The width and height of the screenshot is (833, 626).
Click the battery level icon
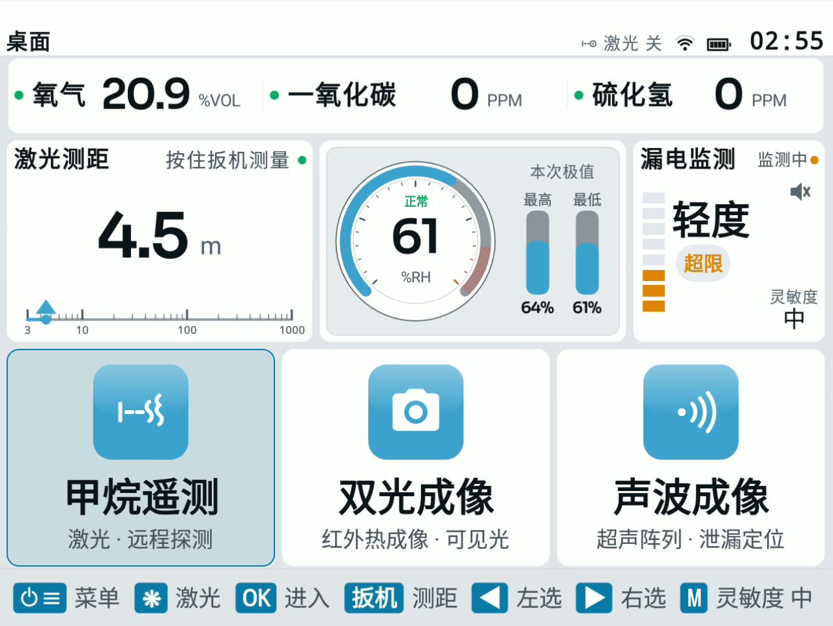tap(719, 44)
